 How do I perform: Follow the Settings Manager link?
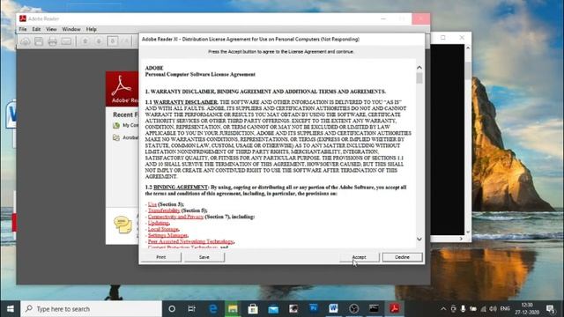tap(167, 235)
